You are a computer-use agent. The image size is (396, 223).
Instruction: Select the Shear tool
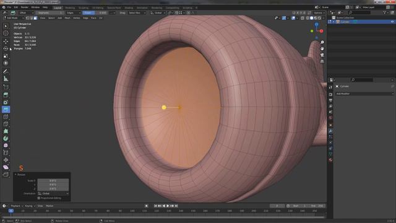tap(6, 167)
